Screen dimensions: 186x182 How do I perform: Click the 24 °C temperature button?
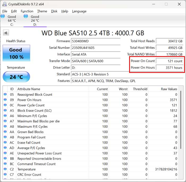[x=16, y=77]
